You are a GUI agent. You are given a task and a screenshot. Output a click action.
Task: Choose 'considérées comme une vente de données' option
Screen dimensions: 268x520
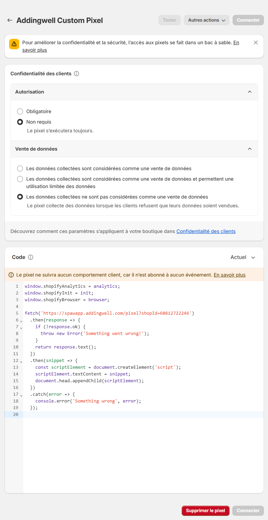click(20, 168)
